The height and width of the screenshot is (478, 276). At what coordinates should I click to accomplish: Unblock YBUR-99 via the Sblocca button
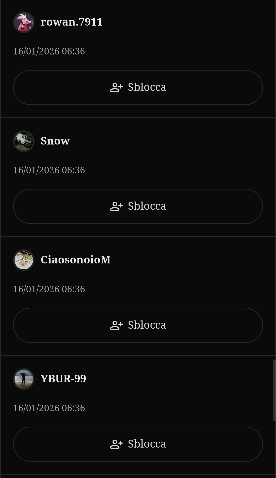[138, 444]
